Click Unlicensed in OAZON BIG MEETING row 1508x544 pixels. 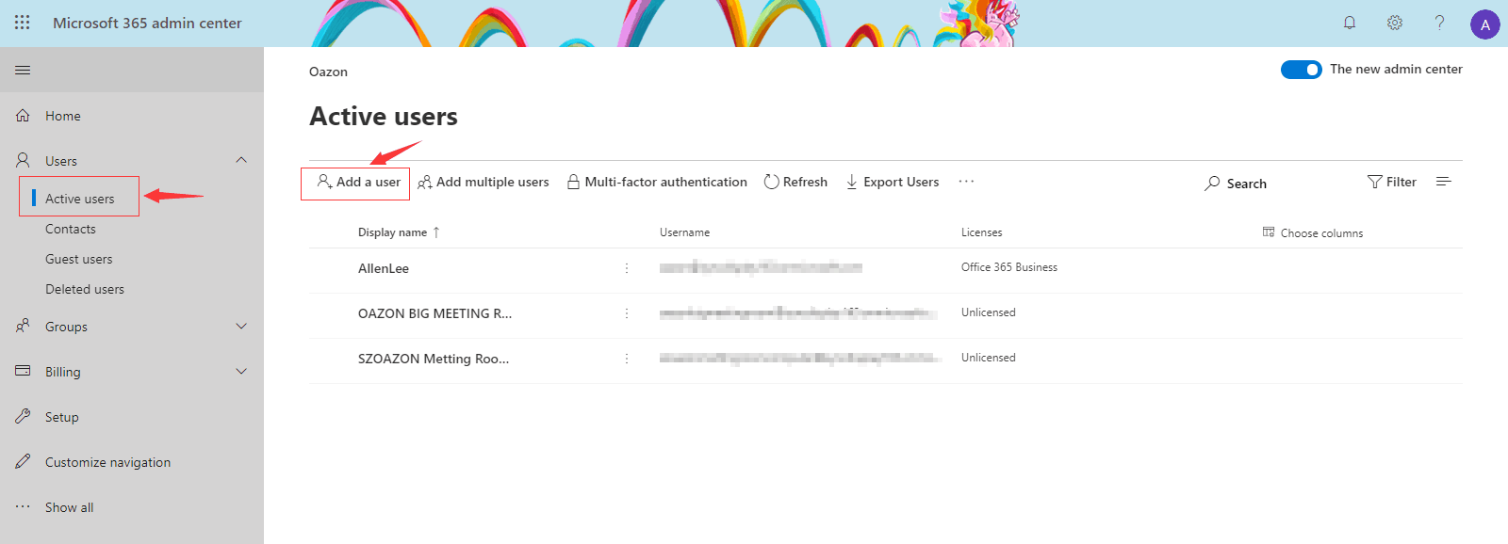click(989, 312)
